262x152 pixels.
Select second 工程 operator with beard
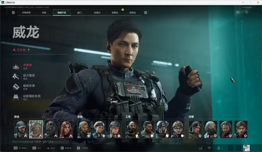pos(147,129)
